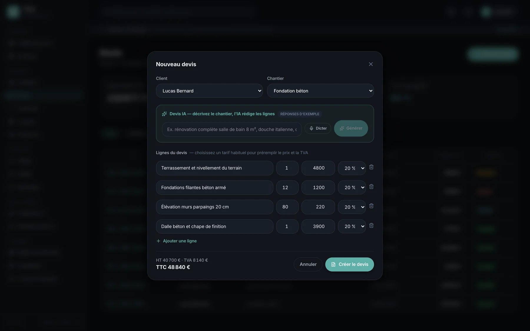Edit price 1200 on Fondations filantes line
This screenshot has width=530, height=331.
[x=318, y=187]
